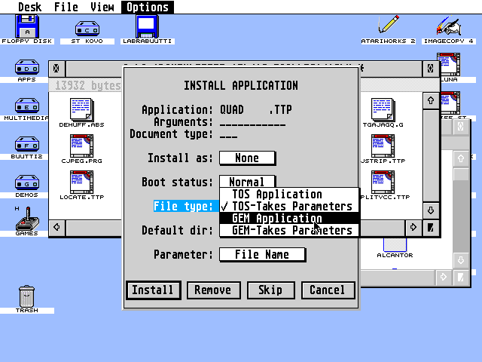Click the Arguments input field
Viewport: 482px width, 362px height.
[253, 122]
